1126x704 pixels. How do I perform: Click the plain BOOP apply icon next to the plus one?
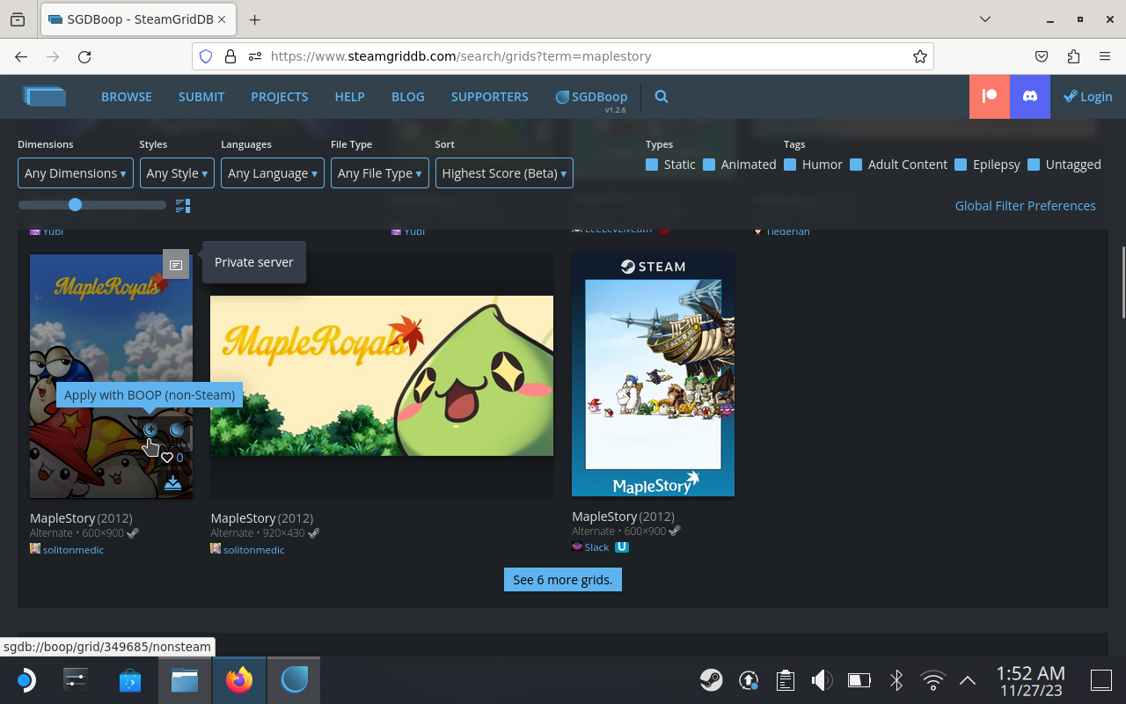[177, 430]
